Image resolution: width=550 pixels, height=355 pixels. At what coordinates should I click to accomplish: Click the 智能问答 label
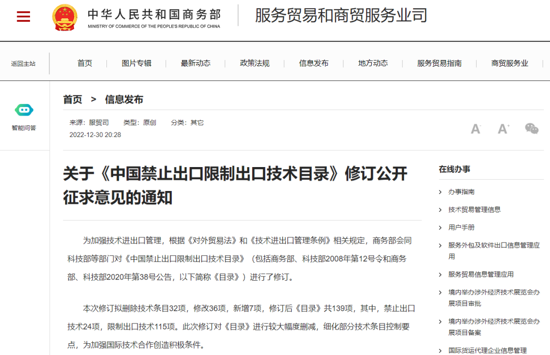24,128
